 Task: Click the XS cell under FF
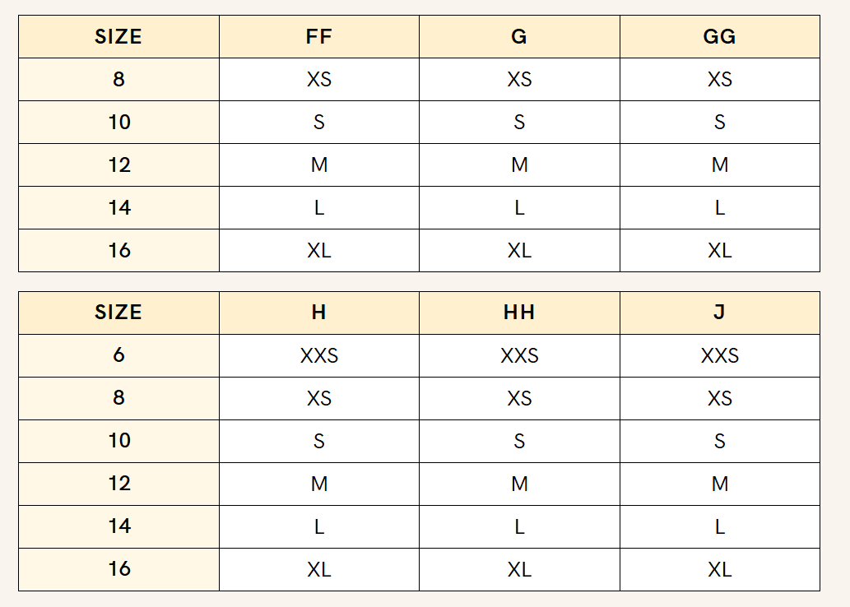click(318, 80)
